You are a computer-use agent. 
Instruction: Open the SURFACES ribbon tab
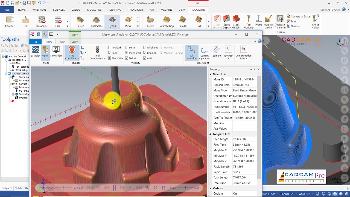(x=59, y=10)
